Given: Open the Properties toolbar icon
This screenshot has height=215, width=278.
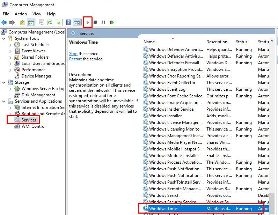Looking at the screenshot, I should (x=41, y=22).
